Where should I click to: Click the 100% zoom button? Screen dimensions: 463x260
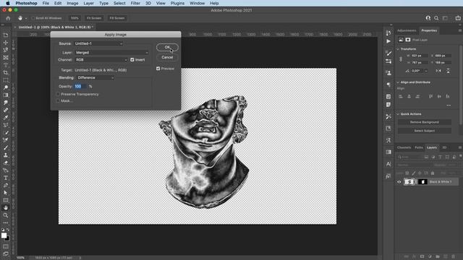tap(75, 18)
